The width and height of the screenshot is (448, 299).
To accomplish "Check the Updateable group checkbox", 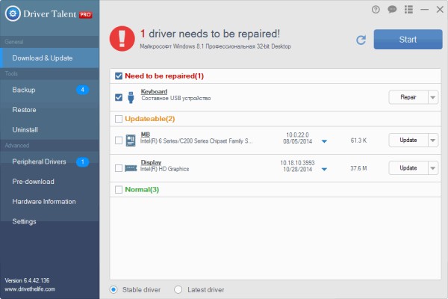I will pos(119,119).
